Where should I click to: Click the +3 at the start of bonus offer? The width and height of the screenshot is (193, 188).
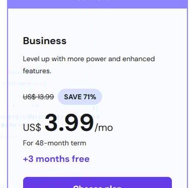(28, 159)
